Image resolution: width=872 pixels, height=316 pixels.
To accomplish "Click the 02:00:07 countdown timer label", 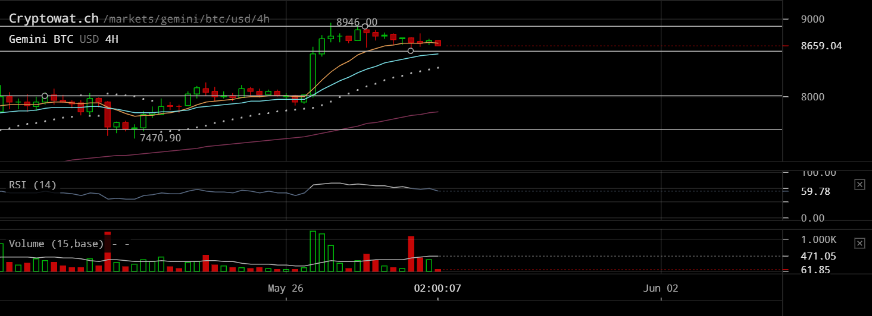I will click(437, 289).
